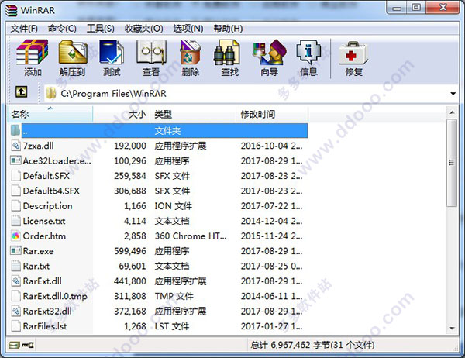Open the 查看 (View) toolbar icon
Image resolution: width=465 pixels, height=358 pixels.
click(x=151, y=52)
